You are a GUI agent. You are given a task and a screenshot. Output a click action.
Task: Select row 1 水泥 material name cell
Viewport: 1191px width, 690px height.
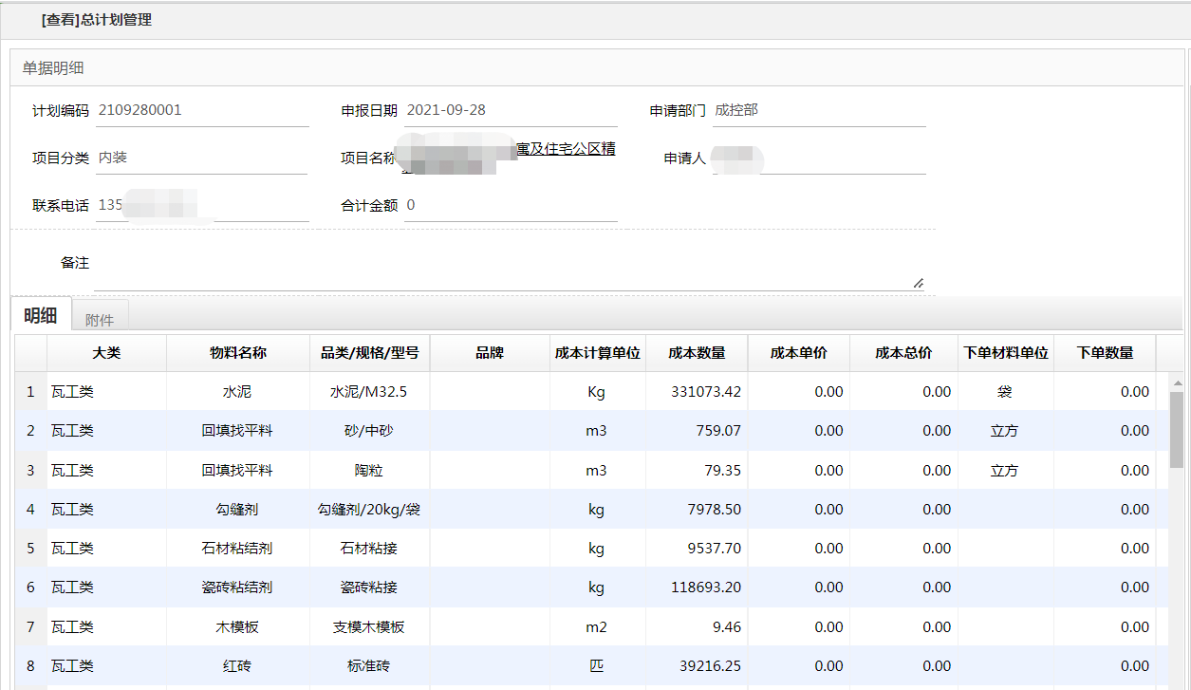pyautogui.click(x=237, y=392)
